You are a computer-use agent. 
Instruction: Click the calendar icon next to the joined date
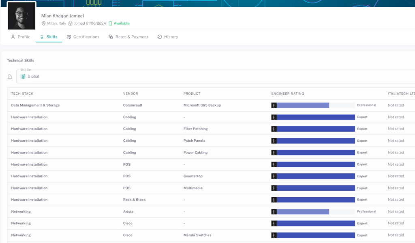point(71,23)
